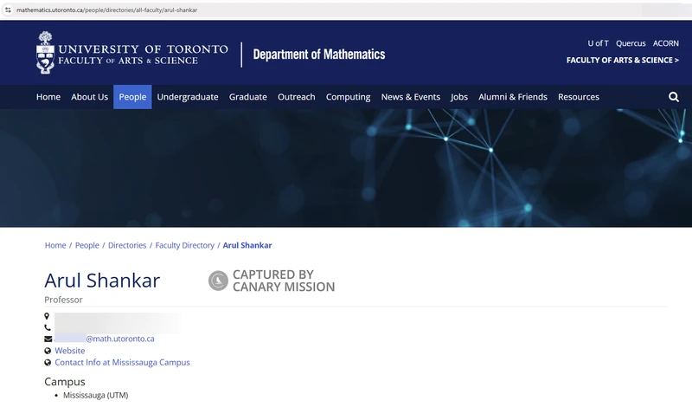Click the site info icon in address bar

[x=8, y=10]
